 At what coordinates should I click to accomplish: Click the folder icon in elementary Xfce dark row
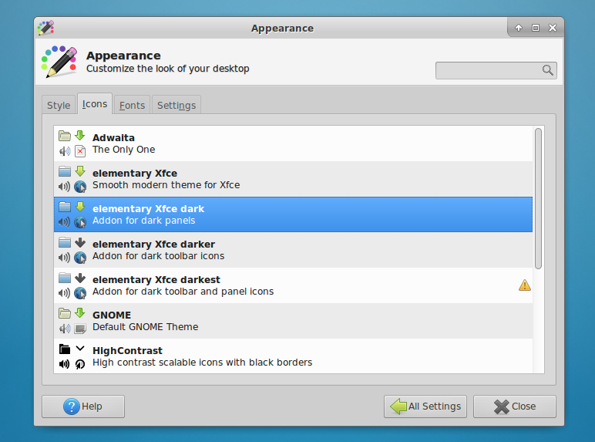click(65, 207)
